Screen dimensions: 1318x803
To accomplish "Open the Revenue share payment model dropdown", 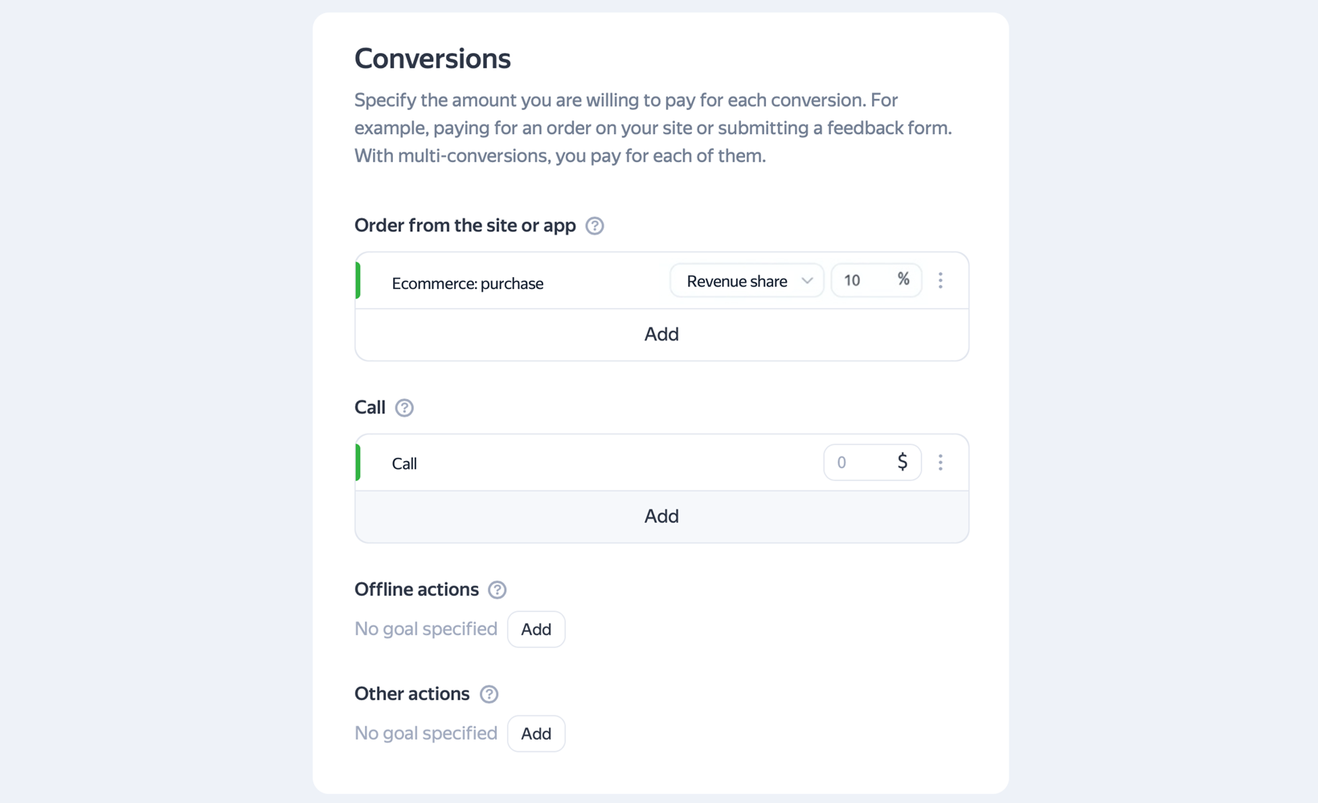I will (x=737, y=281).
